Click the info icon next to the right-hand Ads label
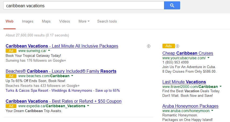This screenshot has width=230, height=122. coord(177,46)
